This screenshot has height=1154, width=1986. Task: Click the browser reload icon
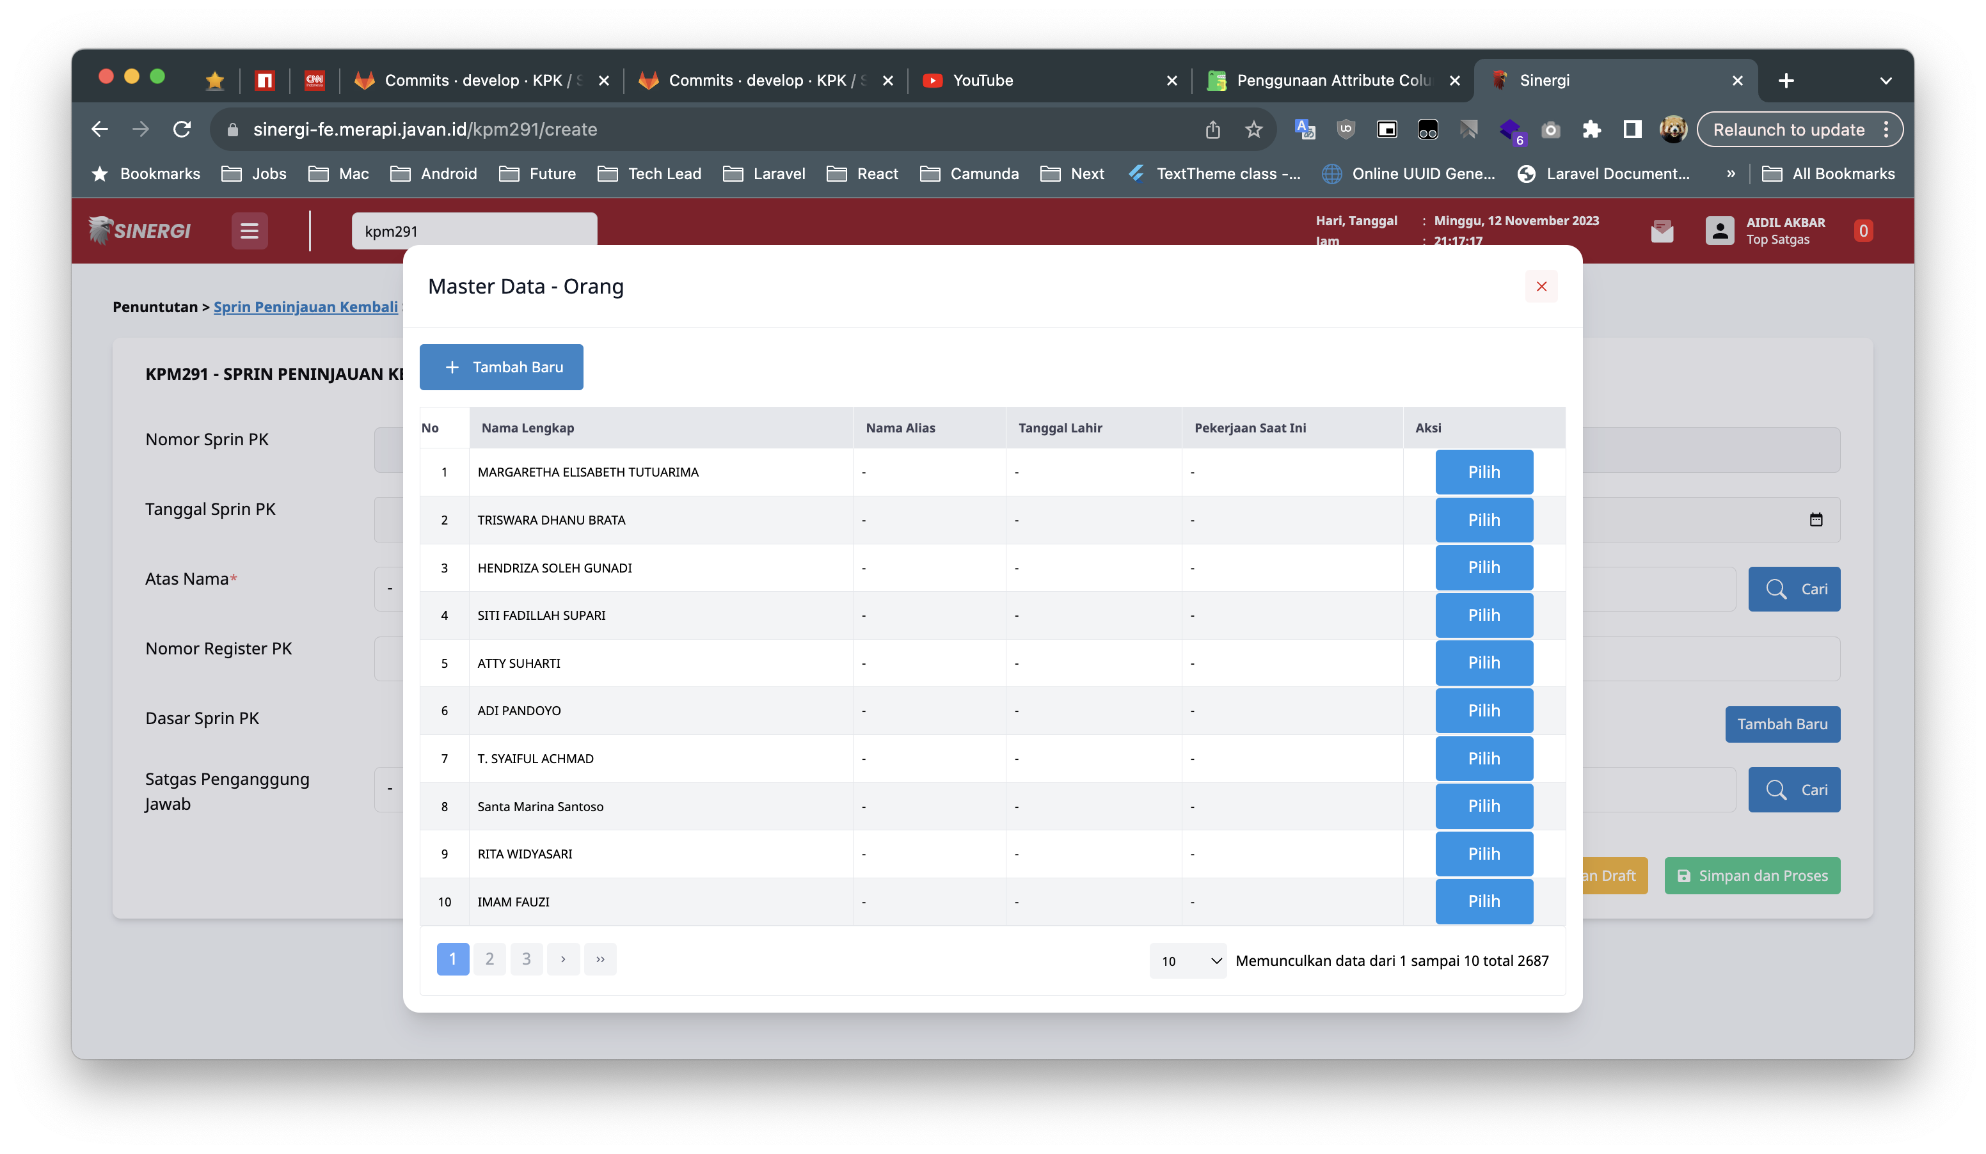coord(182,129)
